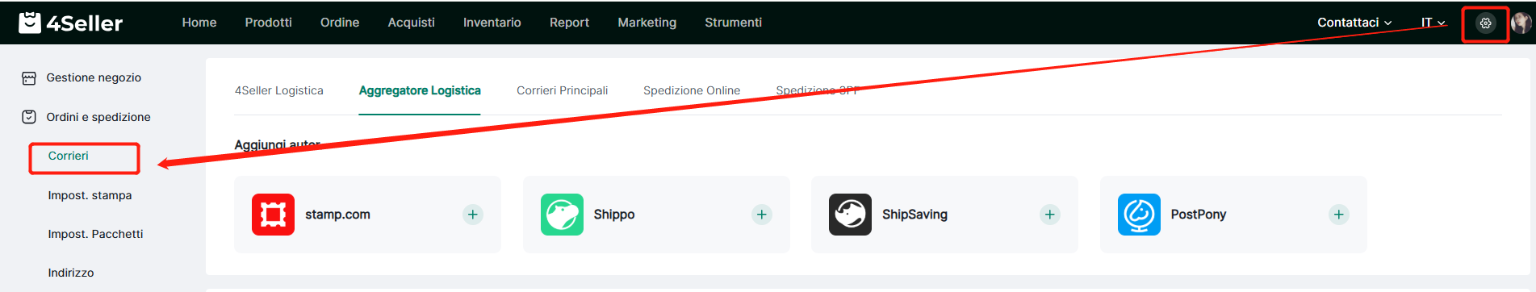
Task: Open the settings gear icon
Action: coord(1485,23)
